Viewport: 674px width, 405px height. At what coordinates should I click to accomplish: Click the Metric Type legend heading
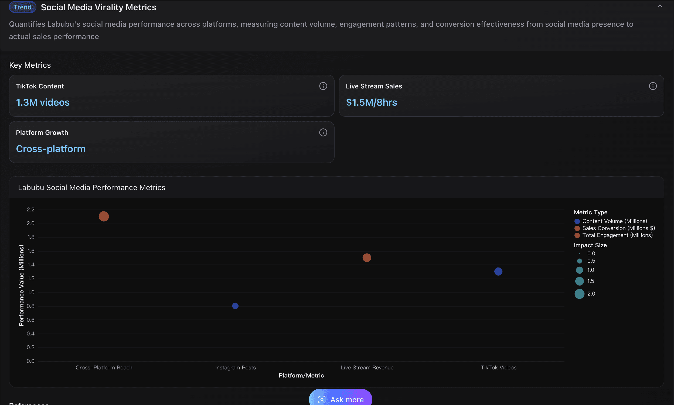591,212
